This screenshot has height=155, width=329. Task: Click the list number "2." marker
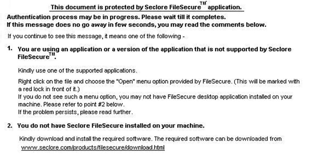point(10,126)
